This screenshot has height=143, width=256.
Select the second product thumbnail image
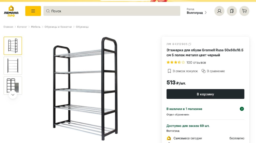pyautogui.click(x=13, y=66)
